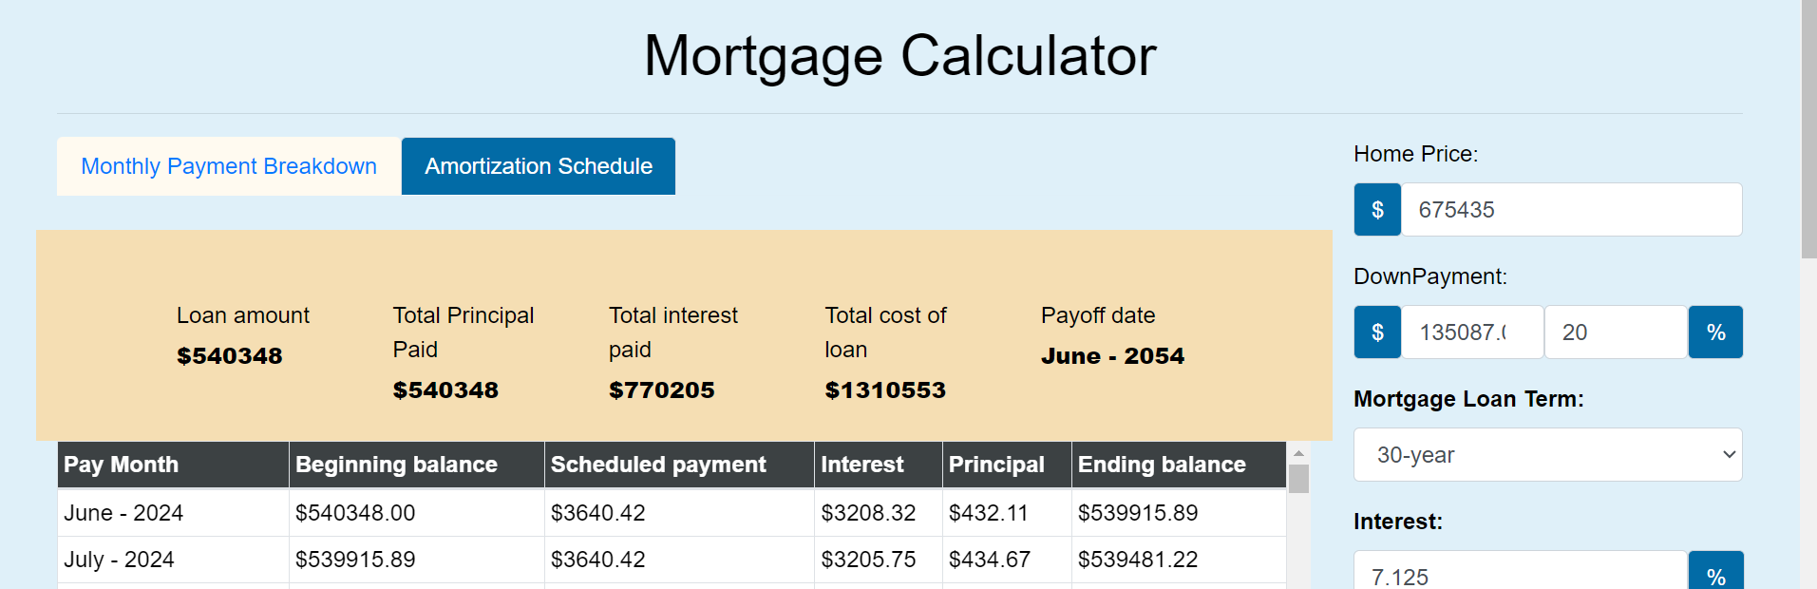Click the amortization table scrollbar thumb
The height and width of the screenshot is (589, 1817).
click(1298, 479)
